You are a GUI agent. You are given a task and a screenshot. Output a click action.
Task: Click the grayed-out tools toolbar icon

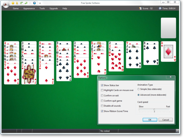(x=30, y=3)
